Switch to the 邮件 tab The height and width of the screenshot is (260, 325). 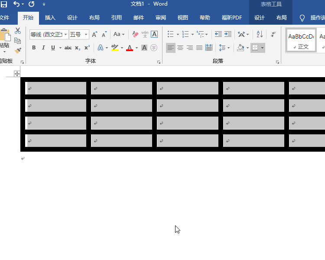pyautogui.click(x=139, y=18)
